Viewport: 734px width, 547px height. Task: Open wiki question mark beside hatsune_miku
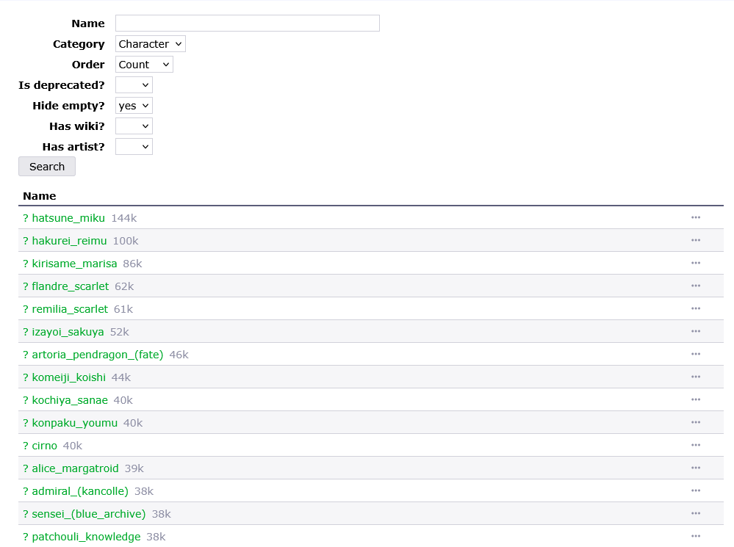26,218
